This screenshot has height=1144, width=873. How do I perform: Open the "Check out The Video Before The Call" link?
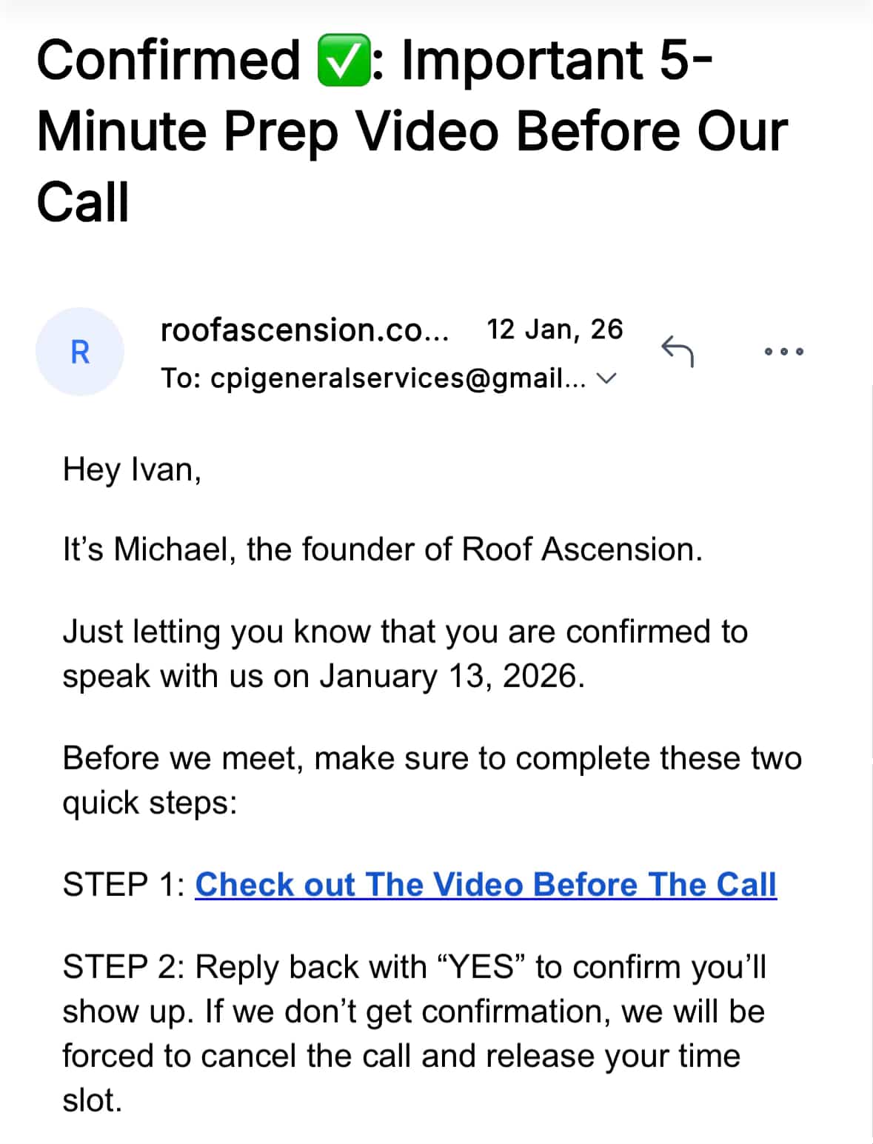point(484,885)
